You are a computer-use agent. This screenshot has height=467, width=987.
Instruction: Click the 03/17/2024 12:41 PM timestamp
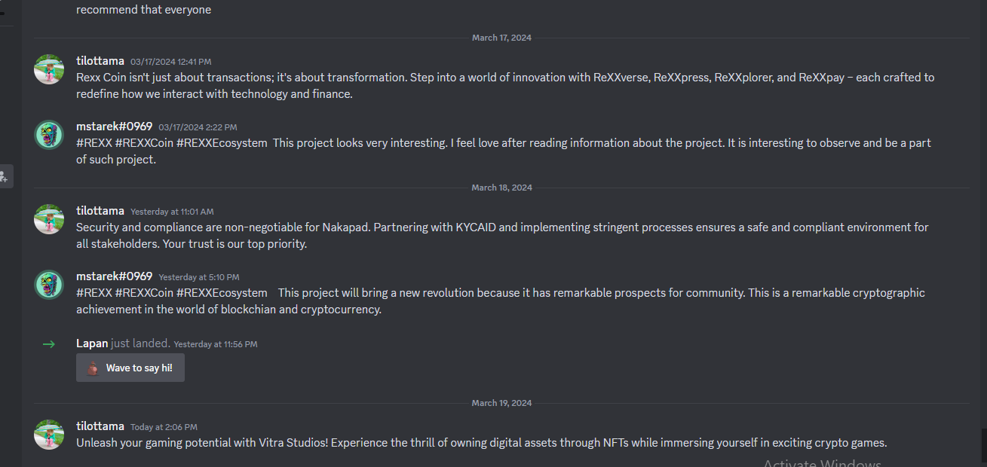point(171,61)
